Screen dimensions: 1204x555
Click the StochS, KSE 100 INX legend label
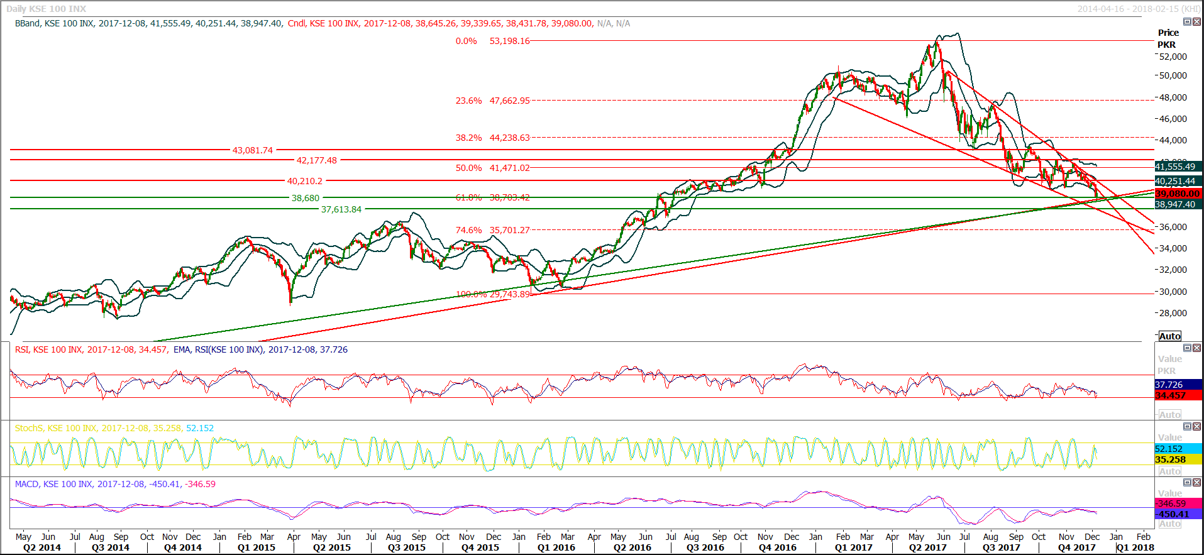click(114, 428)
